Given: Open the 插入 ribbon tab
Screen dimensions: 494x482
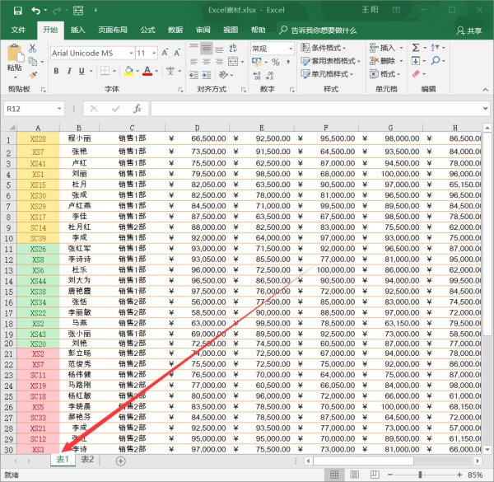Looking at the screenshot, I should [77, 30].
